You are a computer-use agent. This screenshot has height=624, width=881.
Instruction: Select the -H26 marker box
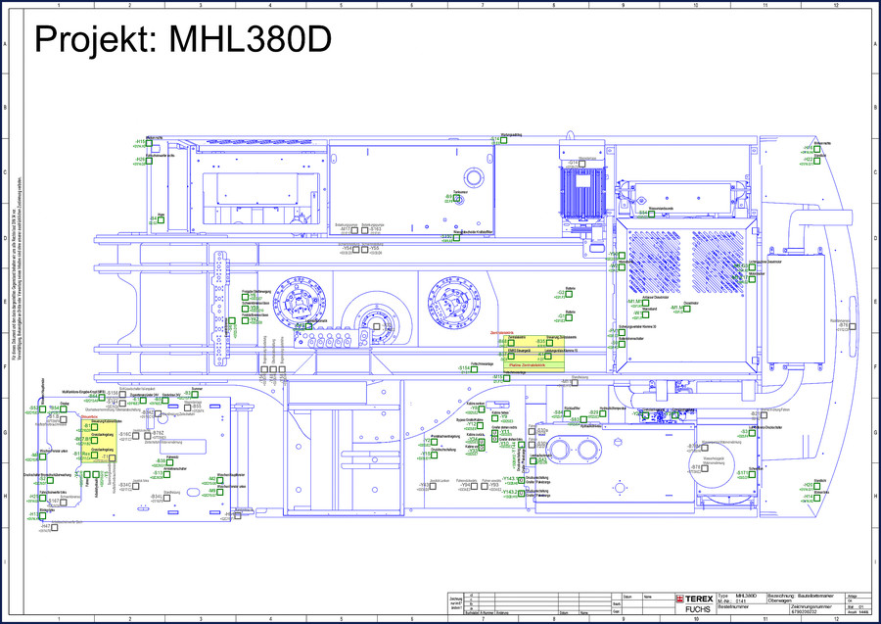pos(149,161)
